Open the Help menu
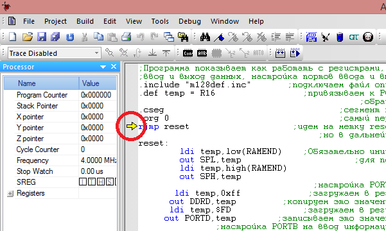The height and width of the screenshot is (231, 386). click(256, 21)
